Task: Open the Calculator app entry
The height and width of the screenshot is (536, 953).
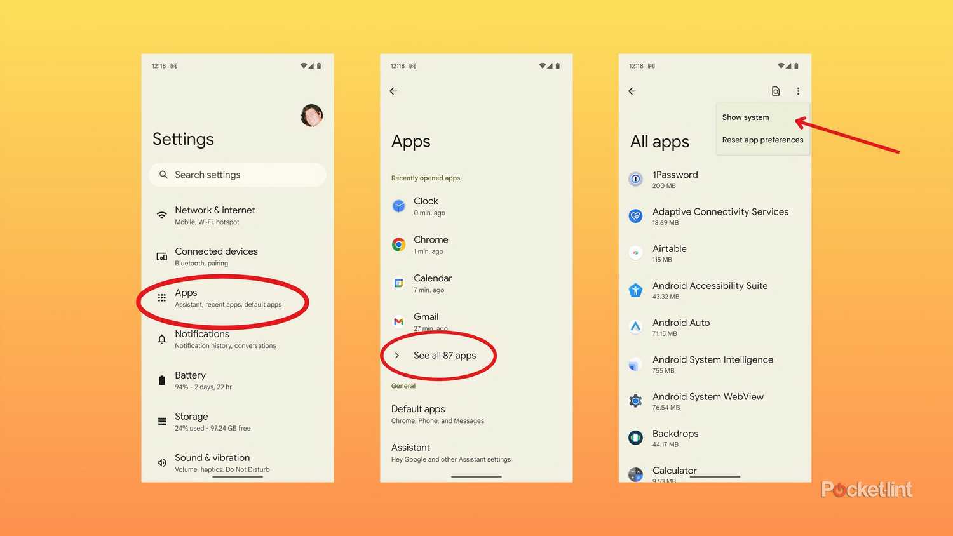Action: click(715, 473)
